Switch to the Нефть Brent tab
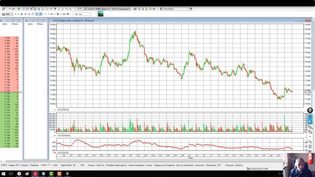Image resolution: width=315 pixels, height=177 pixels. click(66, 165)
